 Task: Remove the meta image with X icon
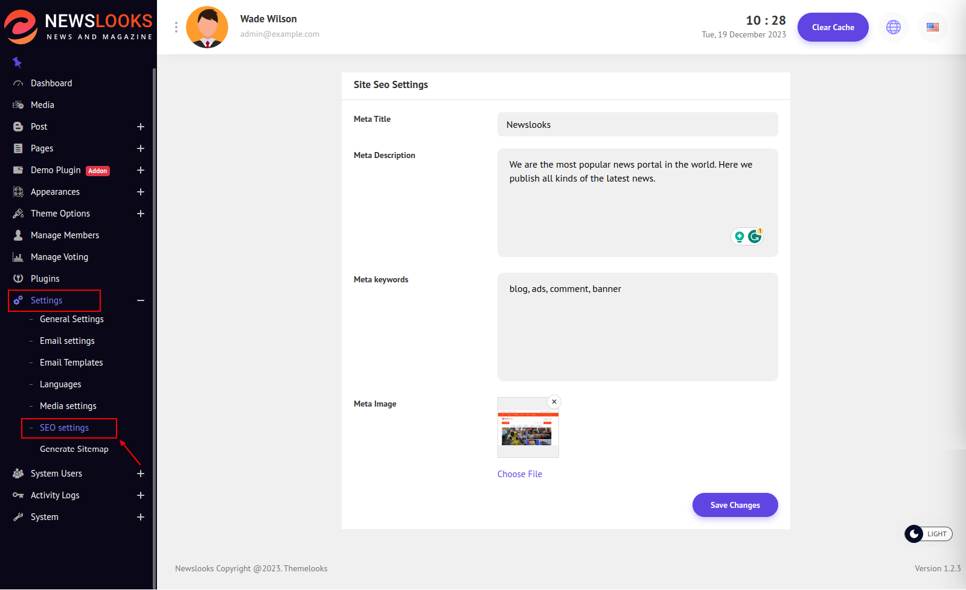554,402
